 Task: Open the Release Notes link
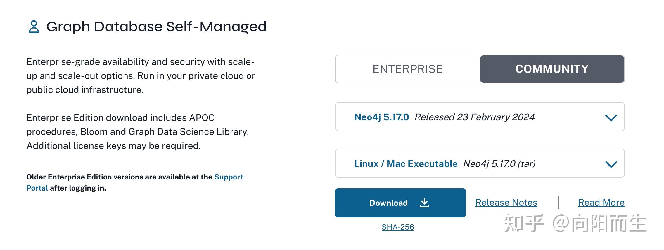506,203
